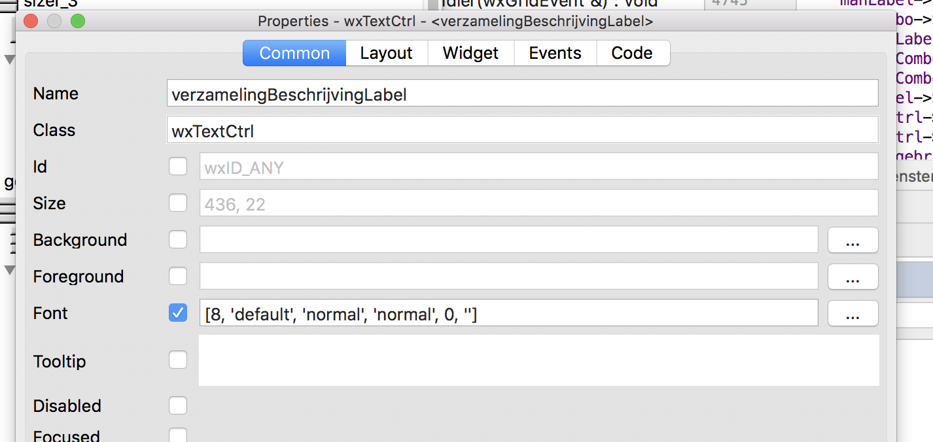Open the Foreground color chooser via ellipsis button

(x=853, y=276)
